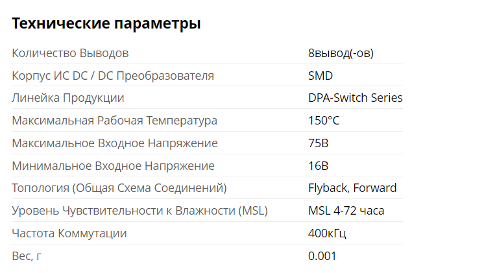484x273 pixels.
Task: Click the "Уровень Чувствительности к Влажности (MSL)" label
Action: tap(140, 211)
